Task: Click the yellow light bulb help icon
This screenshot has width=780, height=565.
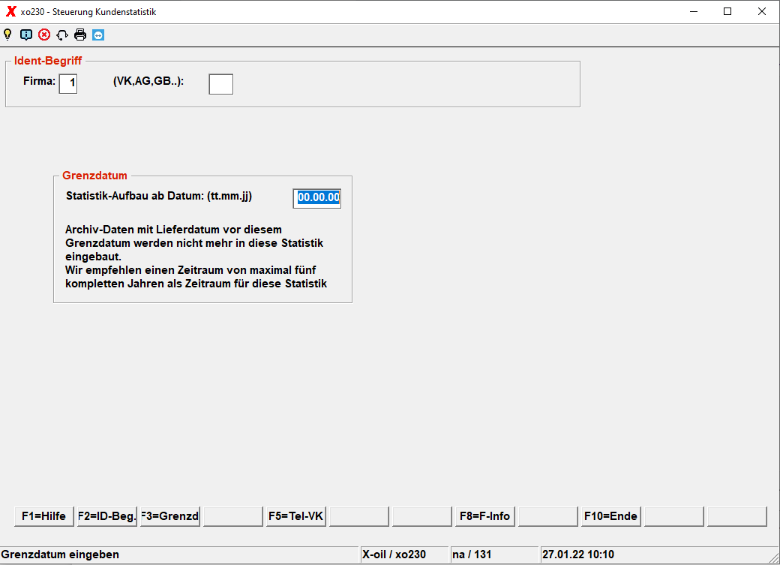Action: pos(8,35)
